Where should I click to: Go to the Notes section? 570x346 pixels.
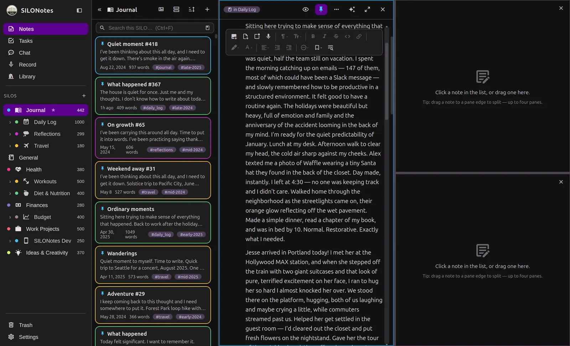[46, 29]
